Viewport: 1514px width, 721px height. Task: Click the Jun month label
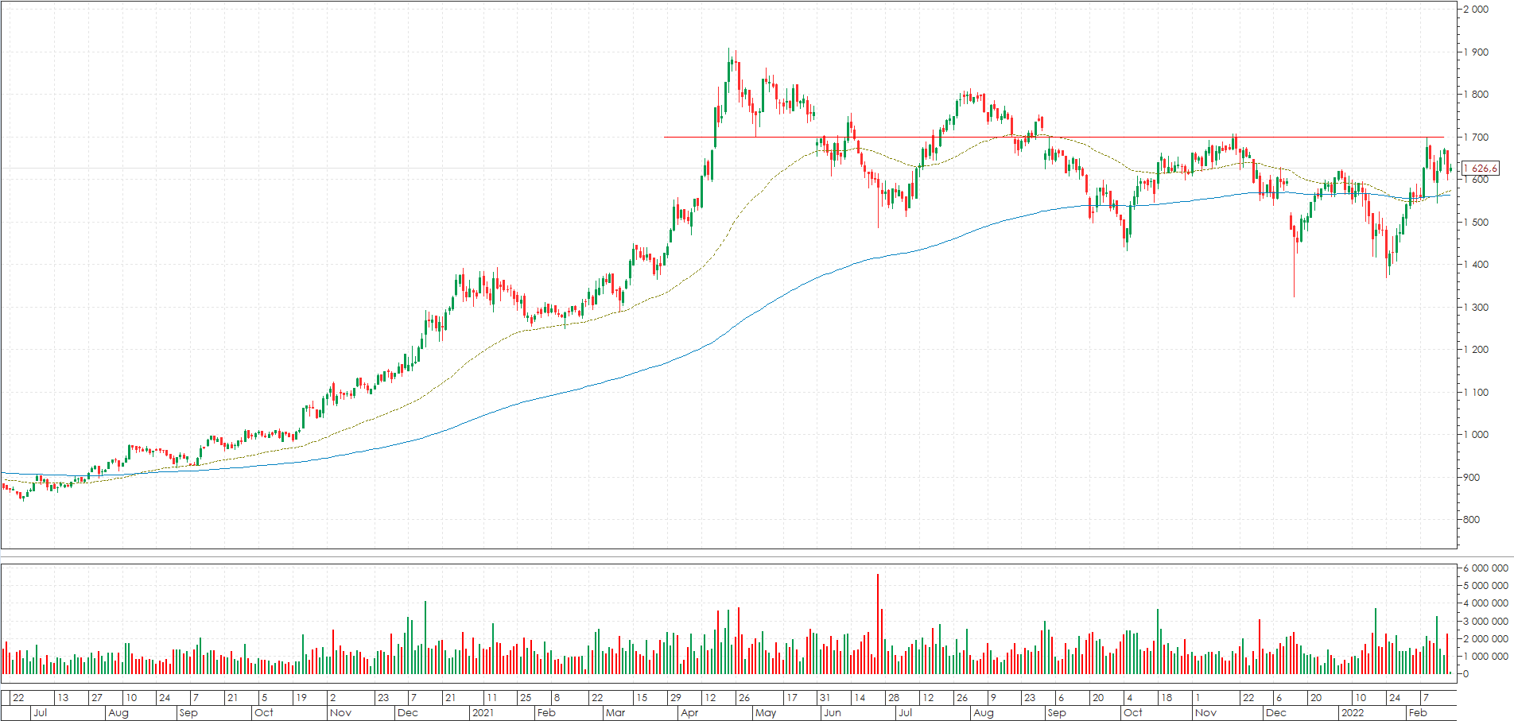[833, 713]
